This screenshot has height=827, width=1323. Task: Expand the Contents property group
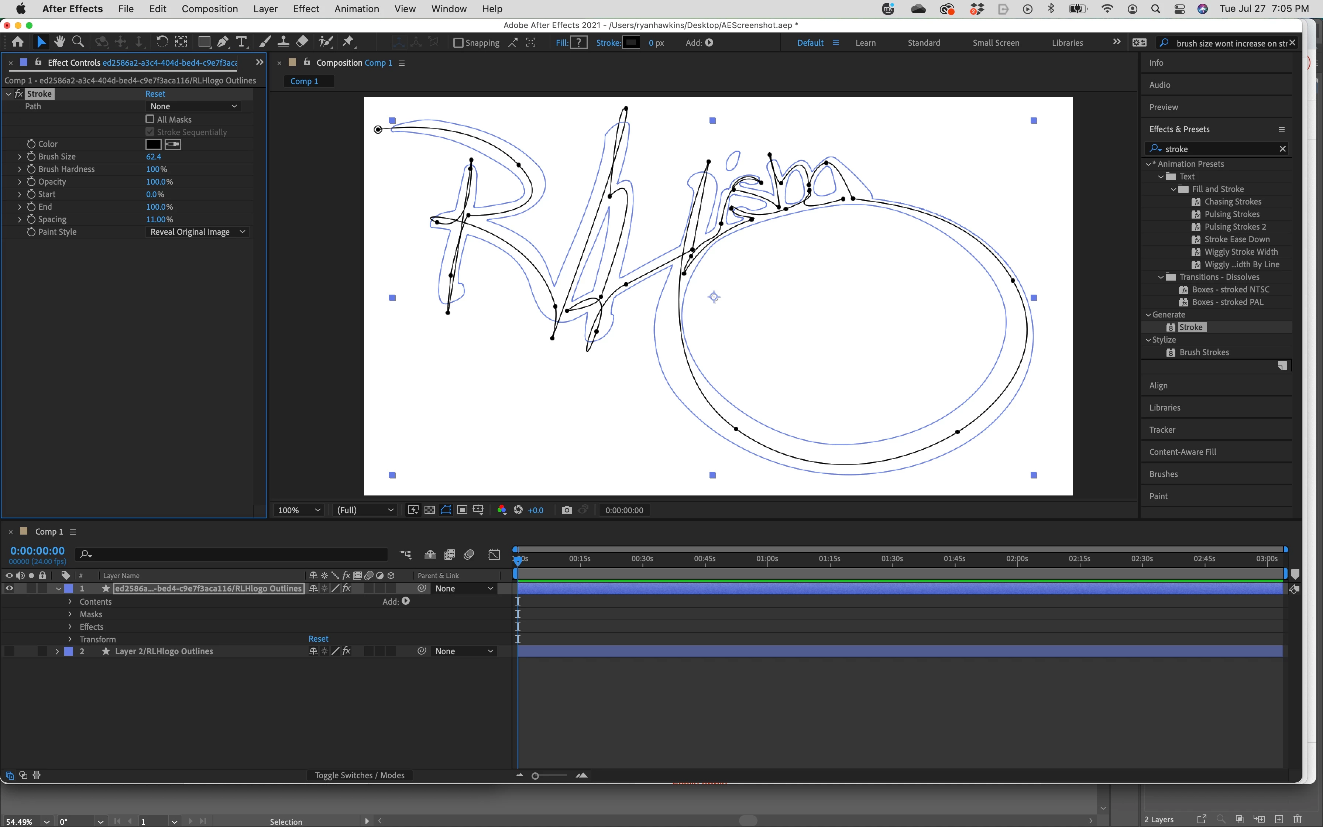[x=70, y=602]
